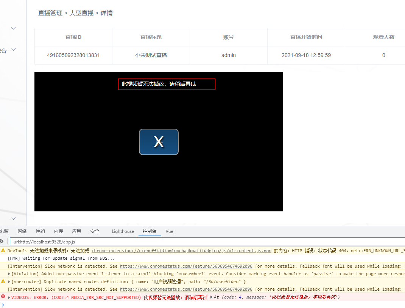Open the Vue devtools tab
The height and width of the screenshot is (308, 405).
pyautogui.click(x=170, y=231)
